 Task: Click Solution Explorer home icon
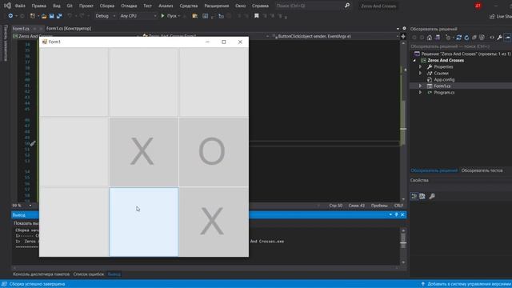[430, 38]
